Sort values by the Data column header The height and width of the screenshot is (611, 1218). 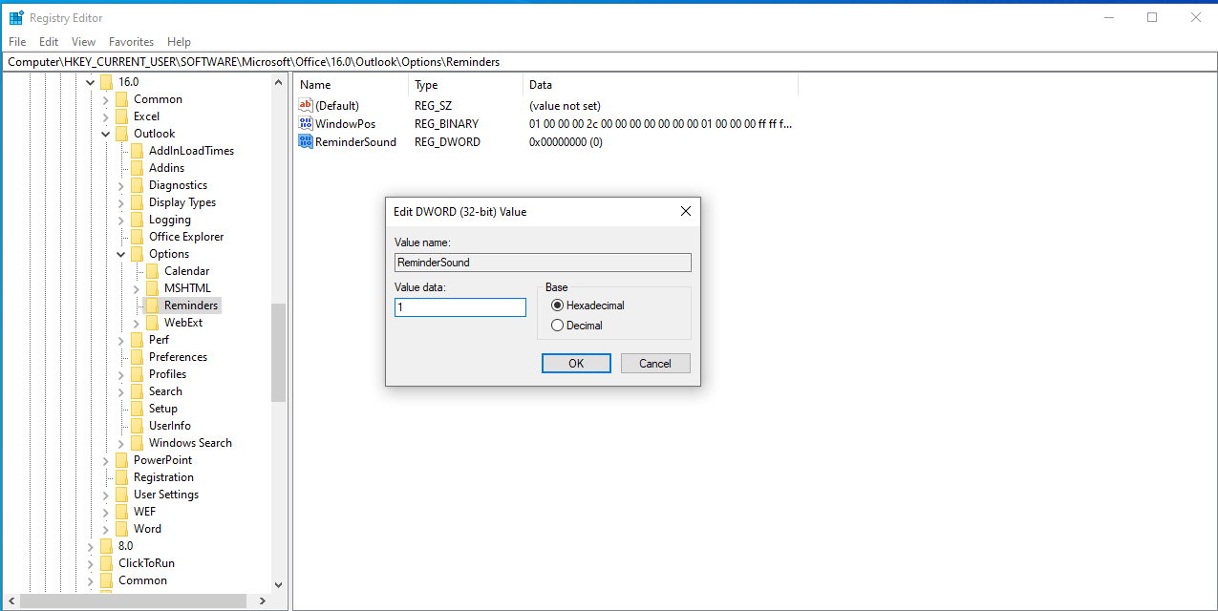pyautogui.click(x=660, y=85)
